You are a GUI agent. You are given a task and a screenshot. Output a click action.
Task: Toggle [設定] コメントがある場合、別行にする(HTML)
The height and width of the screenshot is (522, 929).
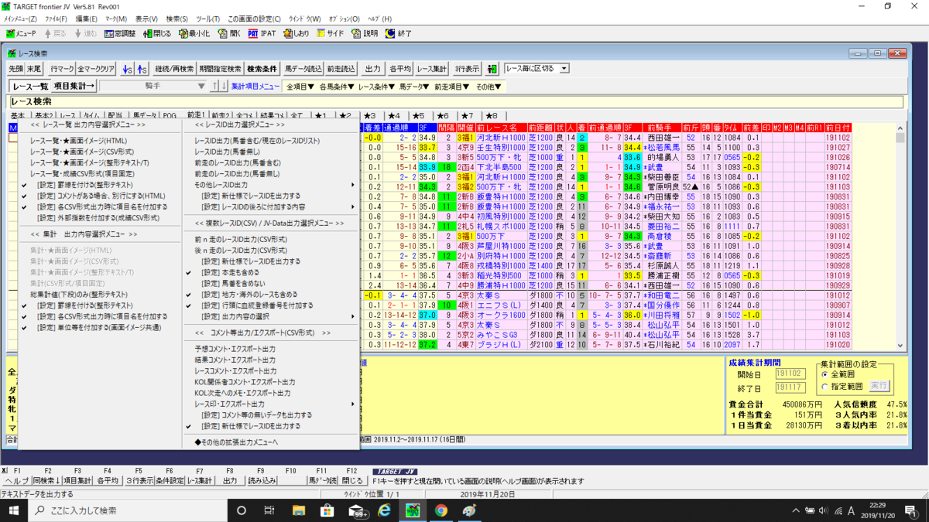(x=101, y=196)
